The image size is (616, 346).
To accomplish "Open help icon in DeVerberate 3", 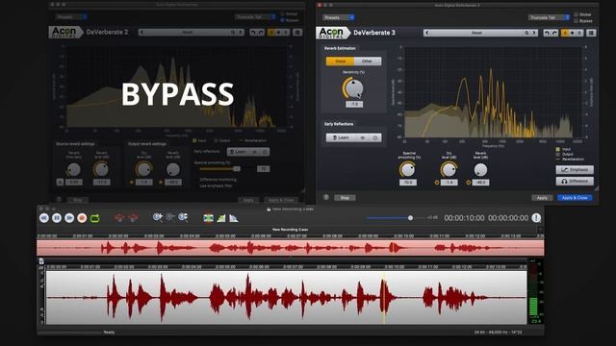I will click(326, 197).
